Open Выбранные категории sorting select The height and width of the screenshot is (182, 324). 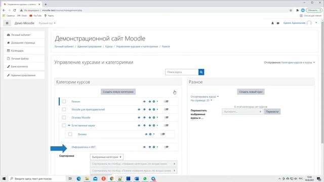point(107,157)
